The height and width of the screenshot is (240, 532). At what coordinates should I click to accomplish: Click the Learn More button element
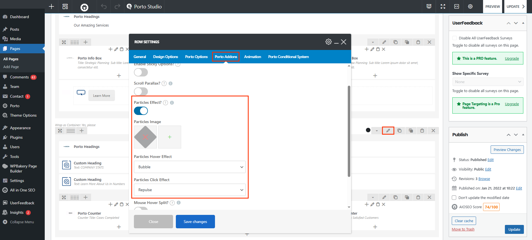[x=101, y=95]
